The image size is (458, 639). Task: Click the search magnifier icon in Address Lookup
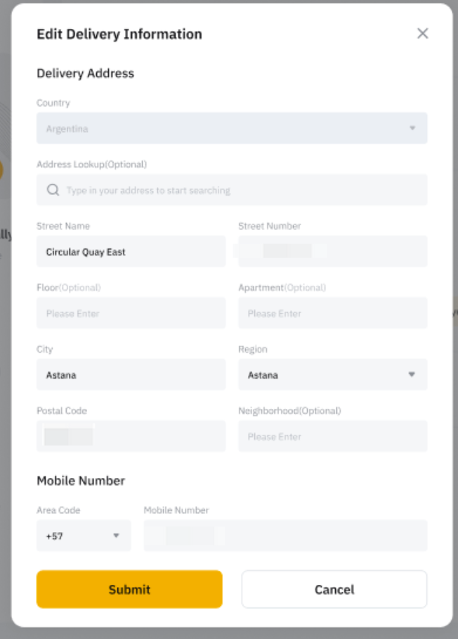(53, 190)
